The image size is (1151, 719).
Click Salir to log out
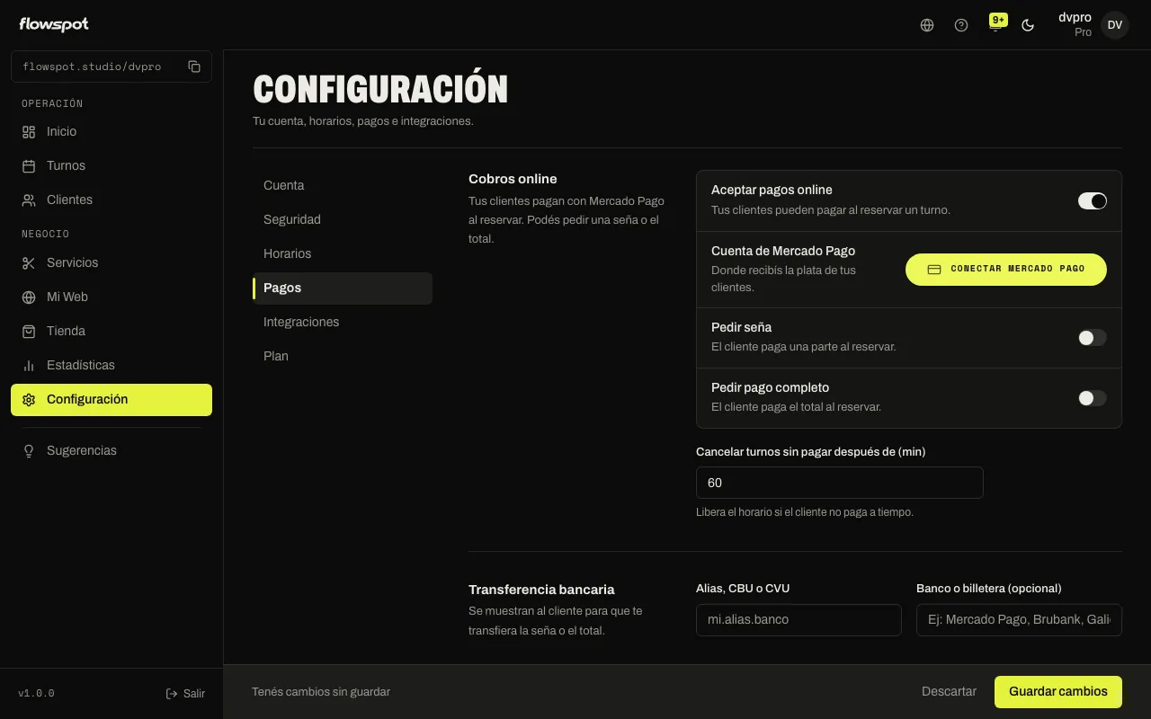(x=185, y=694)
